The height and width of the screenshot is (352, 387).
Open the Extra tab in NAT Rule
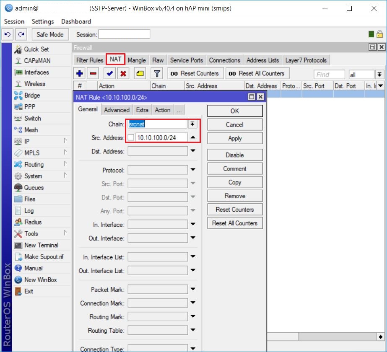click(x=142, y=110)
